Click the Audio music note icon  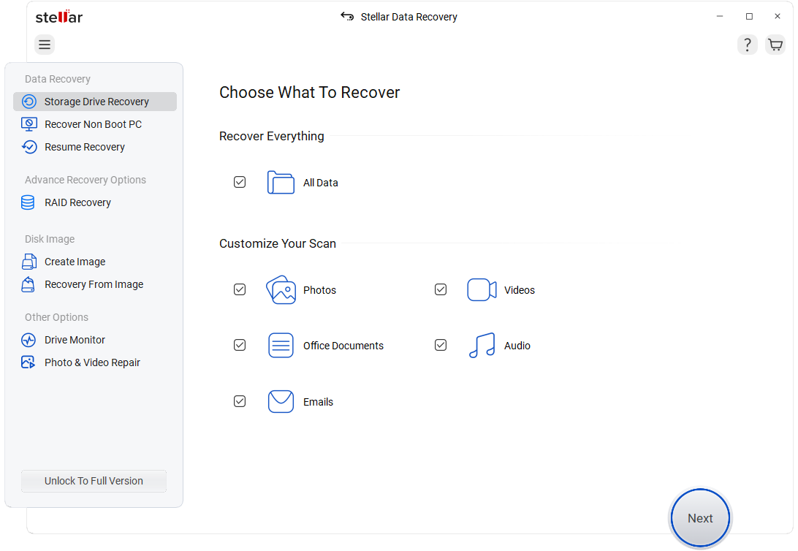[482, 346]
